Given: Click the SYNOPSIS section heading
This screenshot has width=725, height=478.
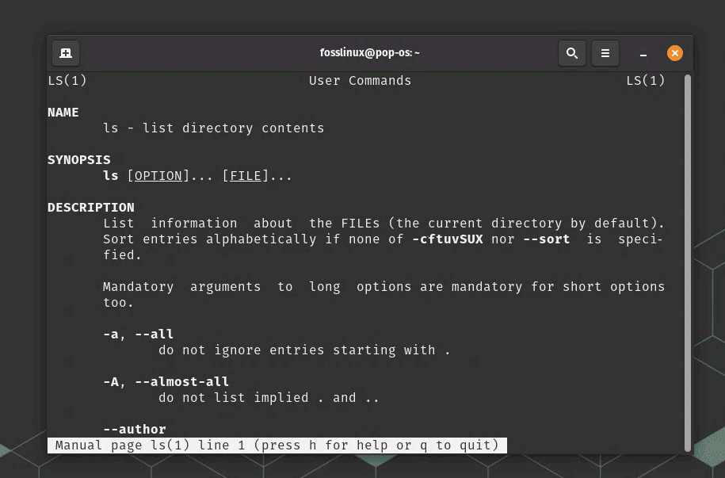Looking at the screenshot, I should pos(79,160).
